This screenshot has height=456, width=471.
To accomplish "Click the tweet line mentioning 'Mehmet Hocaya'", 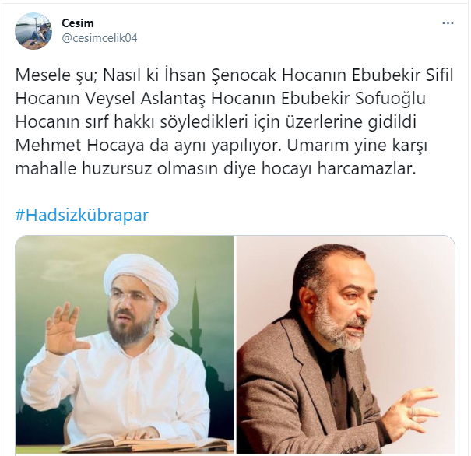I will (221, 146).
